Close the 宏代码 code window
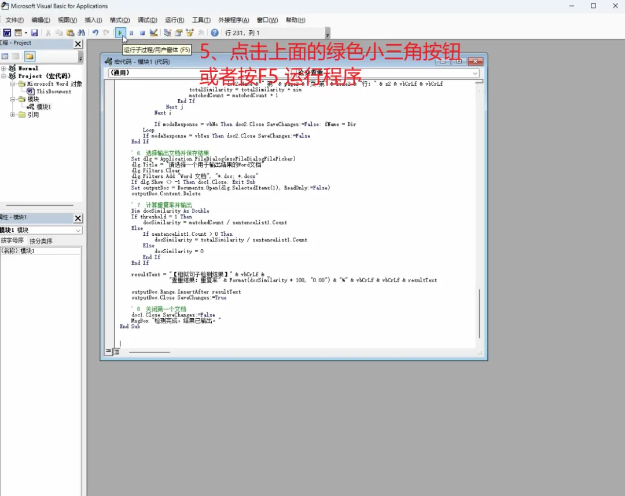Image resolution: width=625 pixels, height=496 pixels. pos(475,61)
